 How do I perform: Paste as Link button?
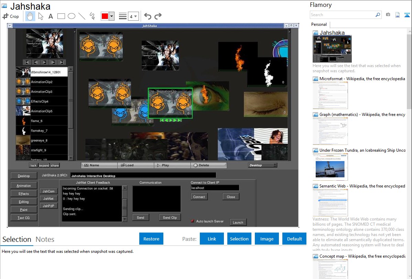click(212, 239)
